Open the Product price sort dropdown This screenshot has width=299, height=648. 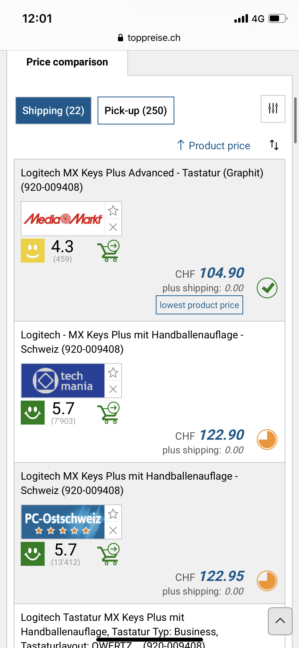(x=214, y=146)
